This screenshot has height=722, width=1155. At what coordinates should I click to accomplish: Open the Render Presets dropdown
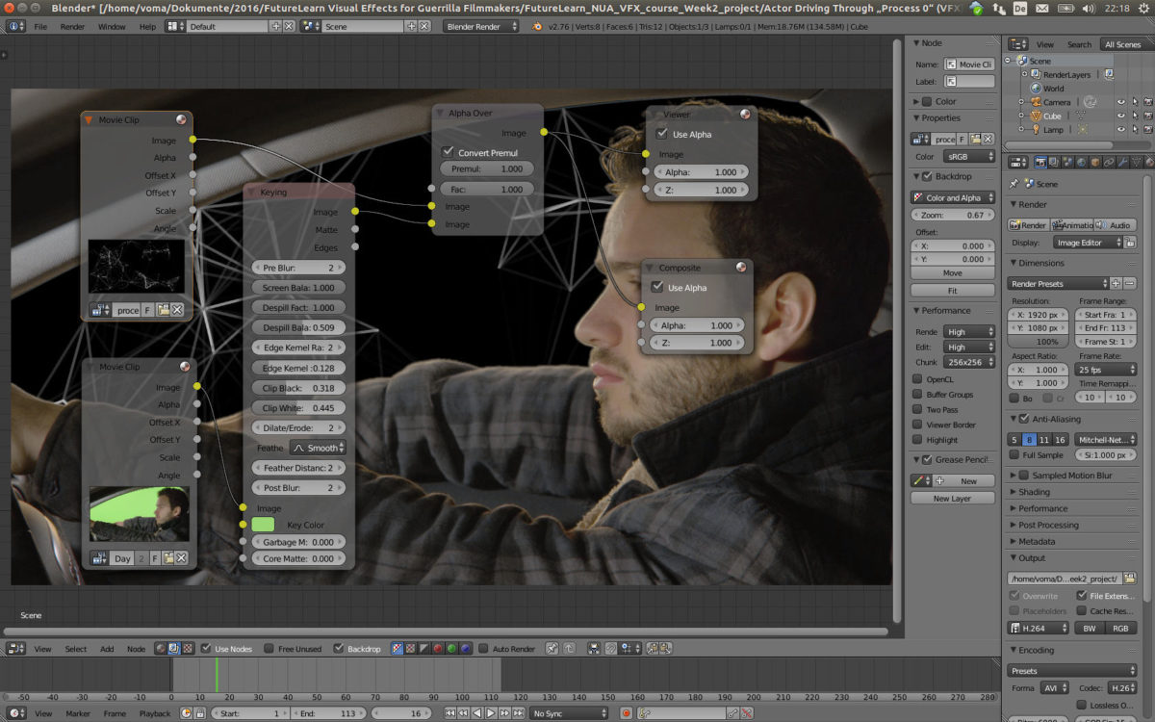click(1059, 283)
